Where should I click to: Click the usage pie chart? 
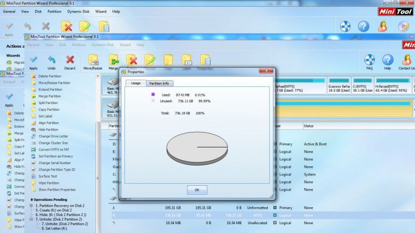click(x=197, y=149)
